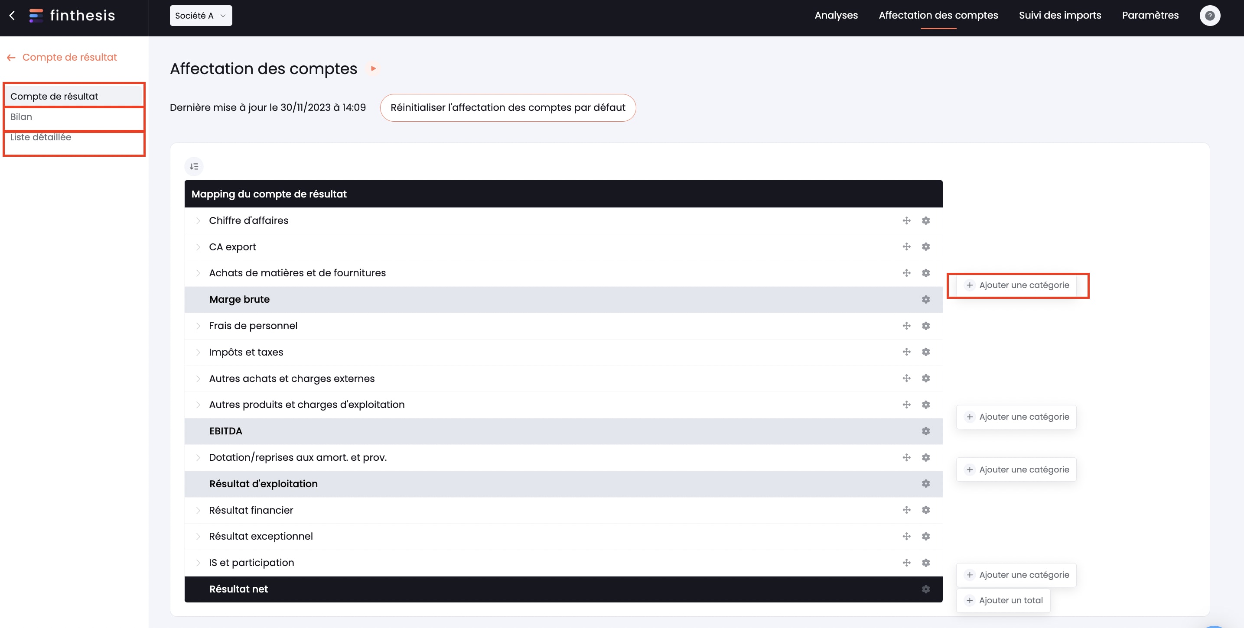Click move handle for Frais de personnel row

(906, 326)
